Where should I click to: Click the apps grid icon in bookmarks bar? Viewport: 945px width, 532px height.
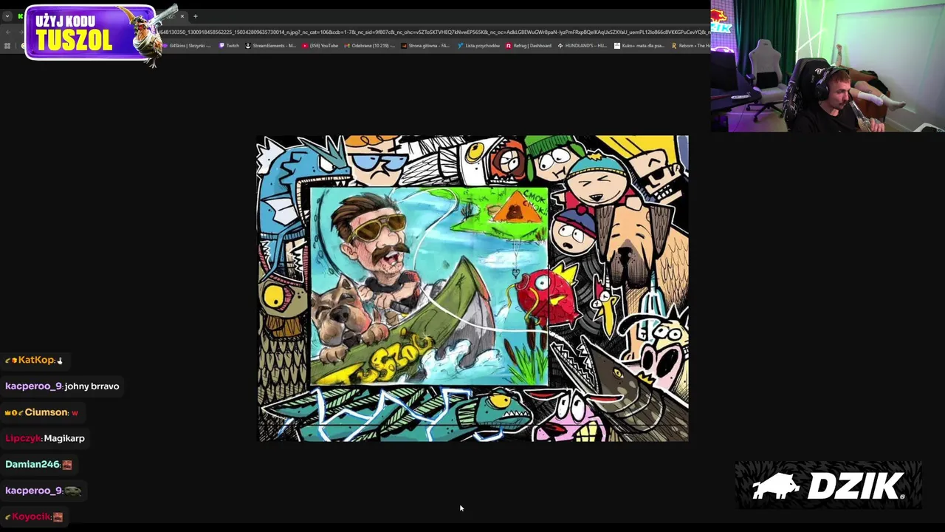7,46
